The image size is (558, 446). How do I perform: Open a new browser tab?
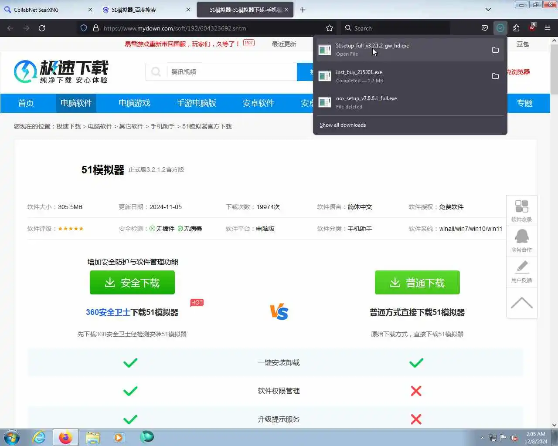pos(303,10)
